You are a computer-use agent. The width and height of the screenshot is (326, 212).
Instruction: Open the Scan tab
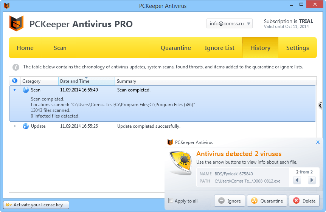point(60,48)
